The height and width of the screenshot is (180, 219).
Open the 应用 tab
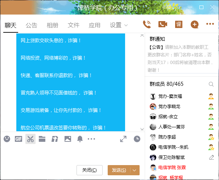click(95, 25)
